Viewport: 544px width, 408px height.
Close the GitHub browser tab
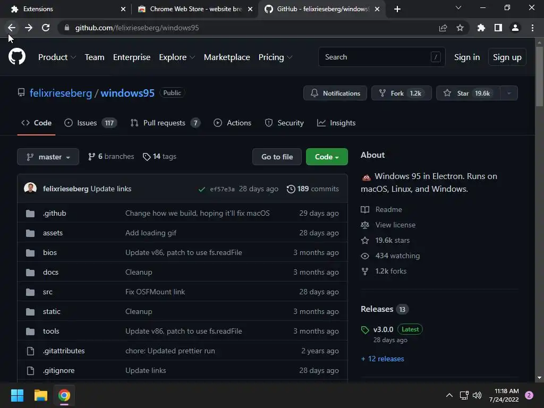click(x=377, y=9)
